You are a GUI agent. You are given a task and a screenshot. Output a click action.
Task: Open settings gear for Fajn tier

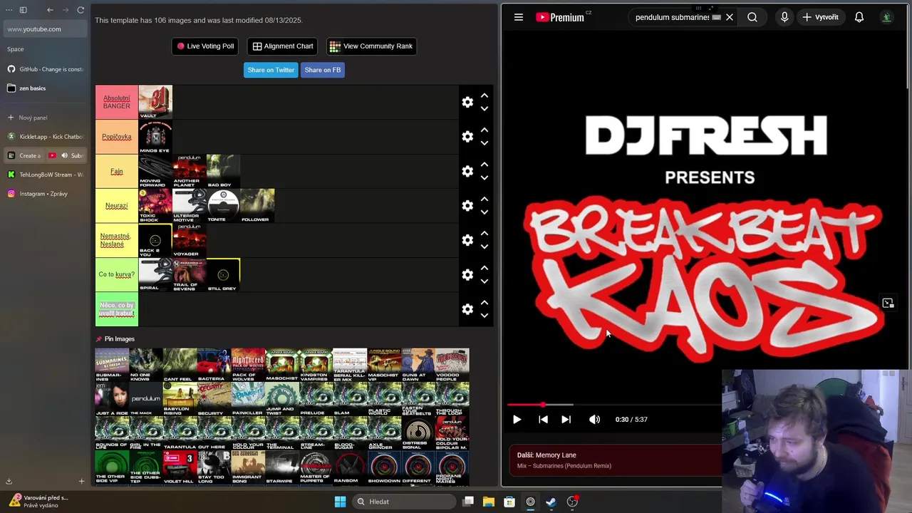tap(467, 171)
